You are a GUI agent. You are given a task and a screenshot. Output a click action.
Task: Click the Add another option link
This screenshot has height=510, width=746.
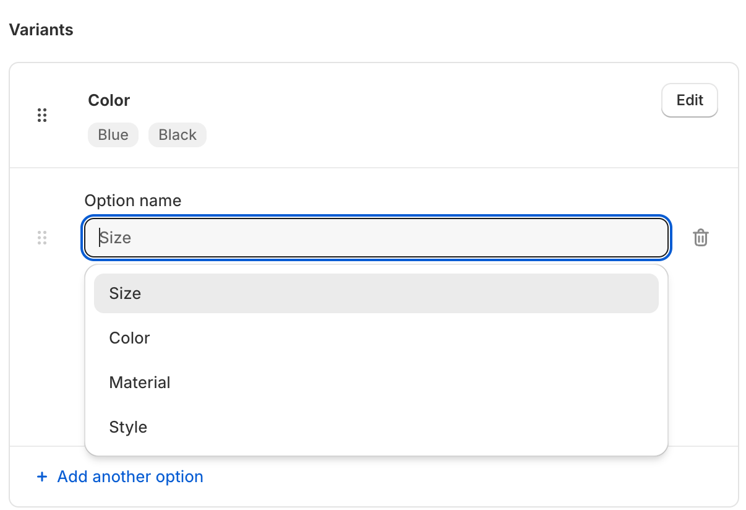pos(130,477)
